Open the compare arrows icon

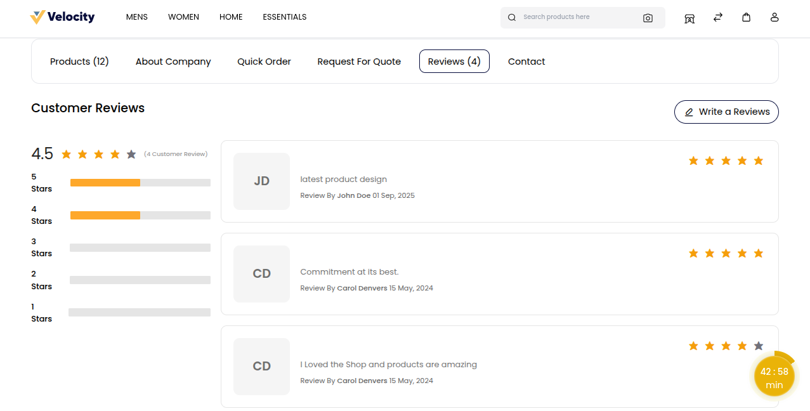click(x=718, y=17)
